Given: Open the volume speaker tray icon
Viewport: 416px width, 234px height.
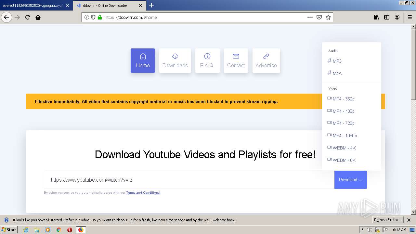Looking at the screenshot, I should click(x=370, y=230).
